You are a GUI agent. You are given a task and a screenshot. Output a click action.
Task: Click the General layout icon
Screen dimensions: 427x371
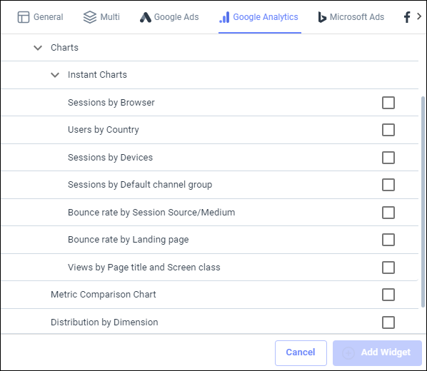click(x=24, y=17)
